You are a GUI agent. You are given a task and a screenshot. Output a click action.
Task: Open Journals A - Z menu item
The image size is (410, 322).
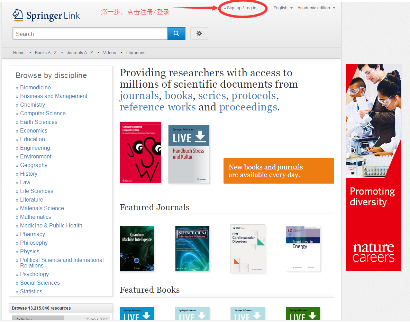pyautogui.click(x=80, y=53)
